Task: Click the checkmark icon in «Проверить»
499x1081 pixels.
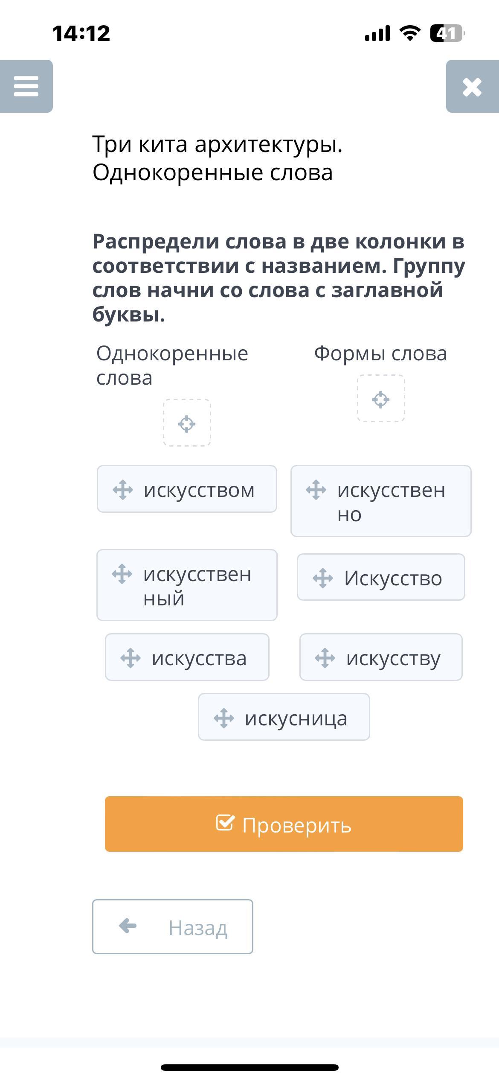Action: click(x=225, y=823)
